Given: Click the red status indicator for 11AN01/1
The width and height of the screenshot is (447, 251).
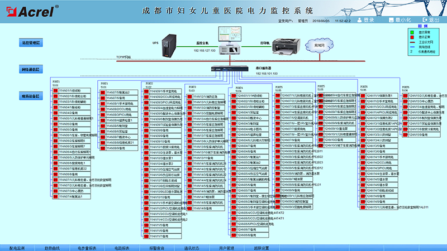Looking at the screenshot, I should pos(55,91).
